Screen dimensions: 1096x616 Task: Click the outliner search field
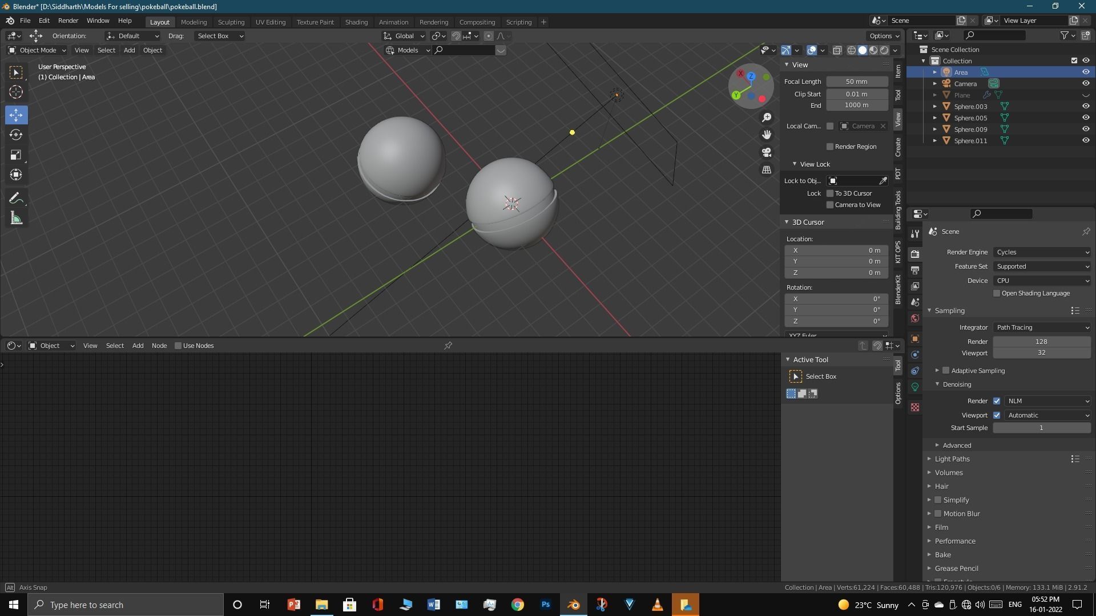point(994,35)
